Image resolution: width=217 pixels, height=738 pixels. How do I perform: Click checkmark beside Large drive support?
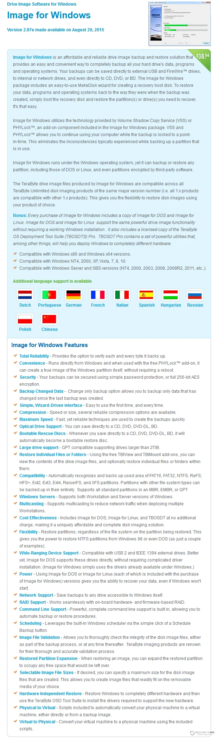click(15, 447)
